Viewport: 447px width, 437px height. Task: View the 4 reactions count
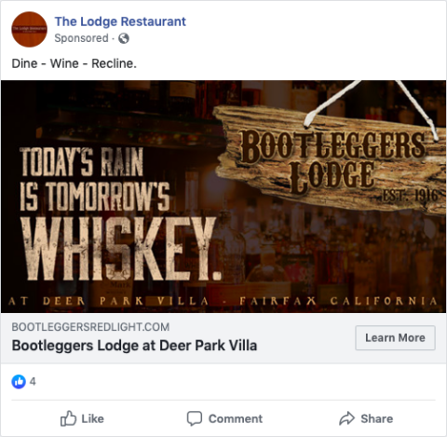(x=33, y=381)
